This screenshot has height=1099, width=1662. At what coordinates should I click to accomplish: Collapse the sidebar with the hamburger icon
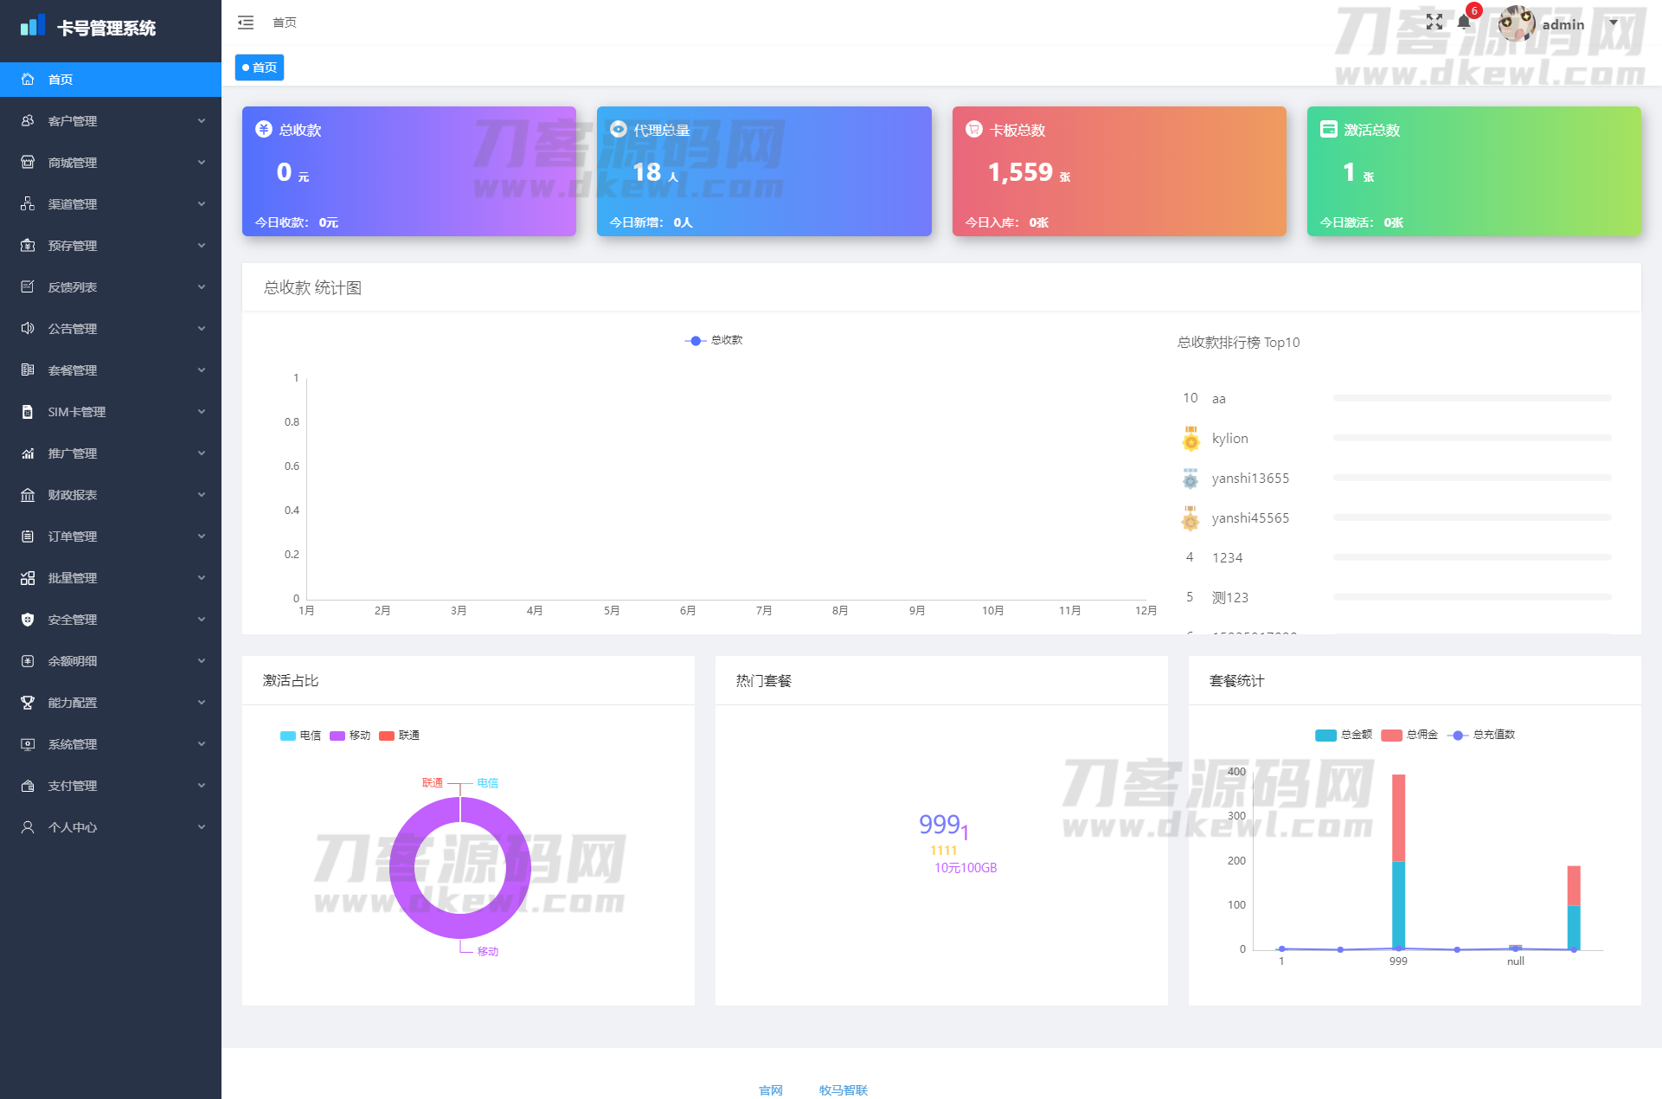pyautogui.click(x=246, y=22)
